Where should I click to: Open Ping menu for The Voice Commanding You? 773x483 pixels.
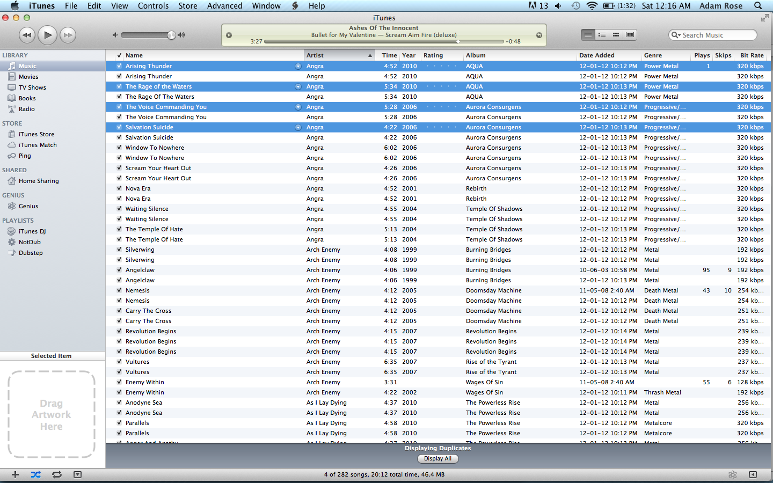298,107
